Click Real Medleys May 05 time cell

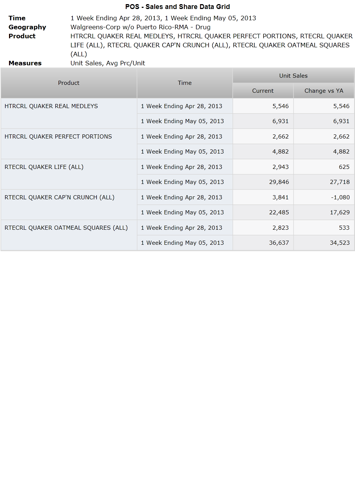185,121
